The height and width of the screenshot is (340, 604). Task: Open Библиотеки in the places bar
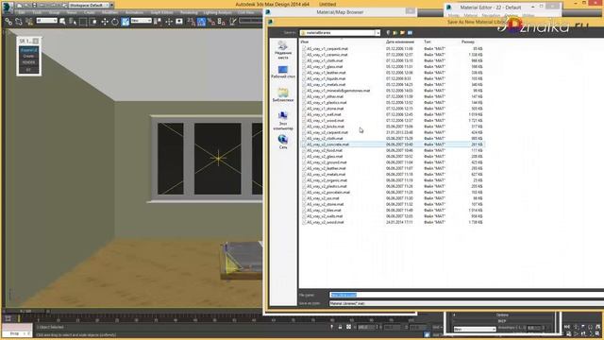coord(283,94)
